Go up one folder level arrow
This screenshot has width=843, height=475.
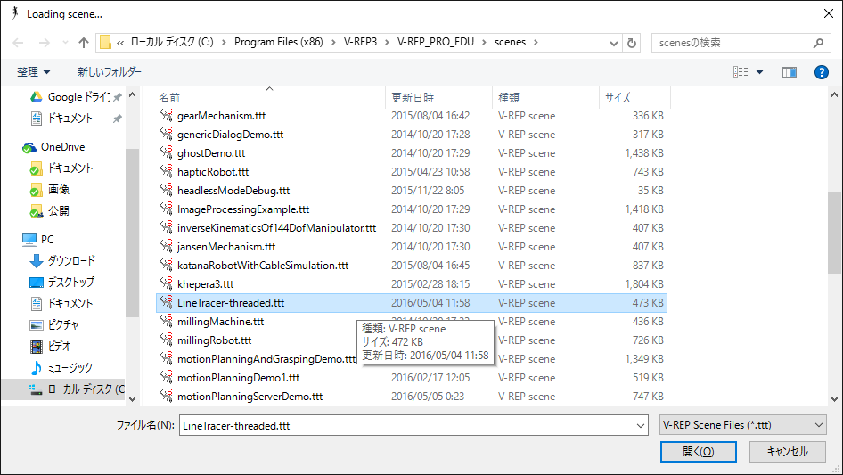pos(84,43)
